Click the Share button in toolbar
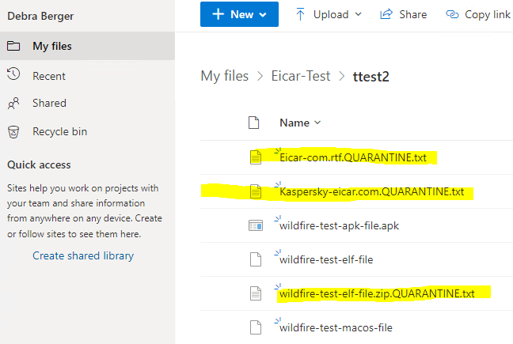The height and width of the screenshot is (344, 513). (x=403, y=14)
